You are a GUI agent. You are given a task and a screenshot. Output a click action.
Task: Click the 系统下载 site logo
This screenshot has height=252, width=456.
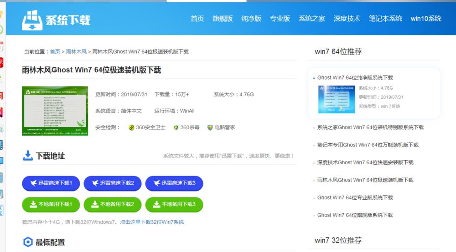click(x=56, y=20)
